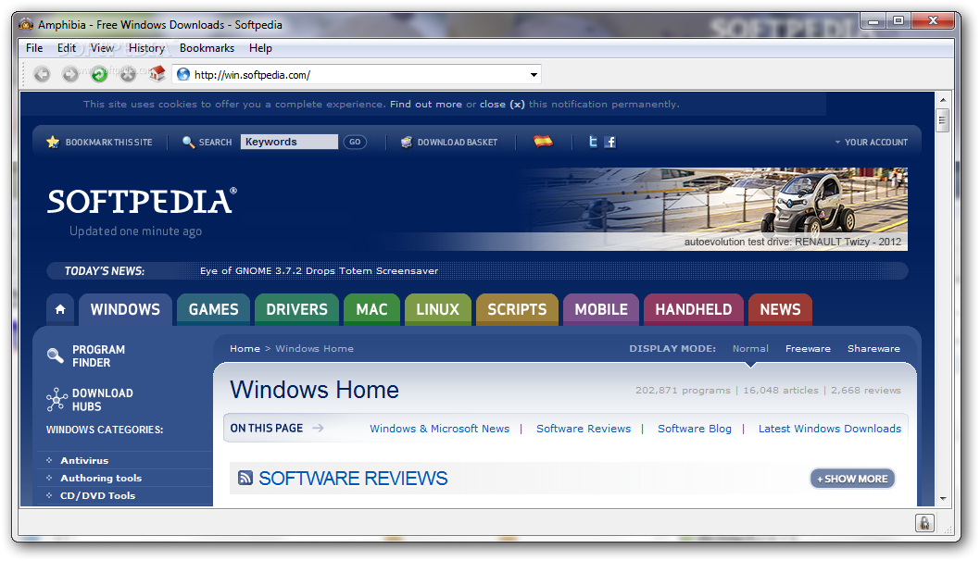
Task: Open the File menu
Action: [x=34, y=48]
